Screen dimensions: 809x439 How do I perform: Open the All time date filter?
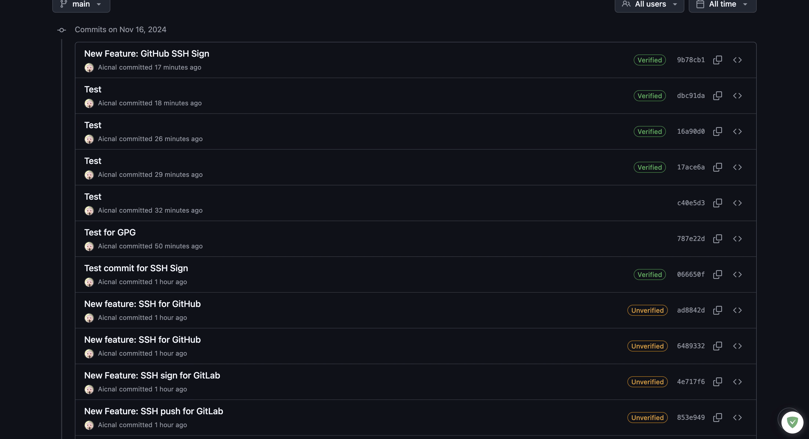click(722, 4)
